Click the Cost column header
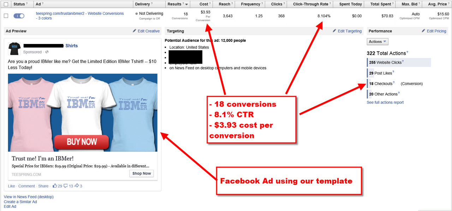This screenshot has height=211, width=452. tap(204, 4)
